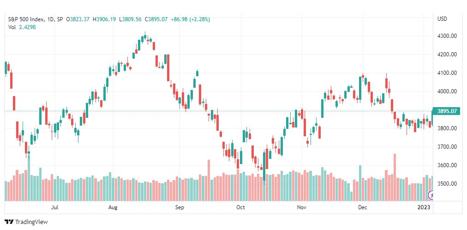The image size is (467, 230).
Task: Click the +86.98 (+2.28%) change value
Action: point(190,19)
